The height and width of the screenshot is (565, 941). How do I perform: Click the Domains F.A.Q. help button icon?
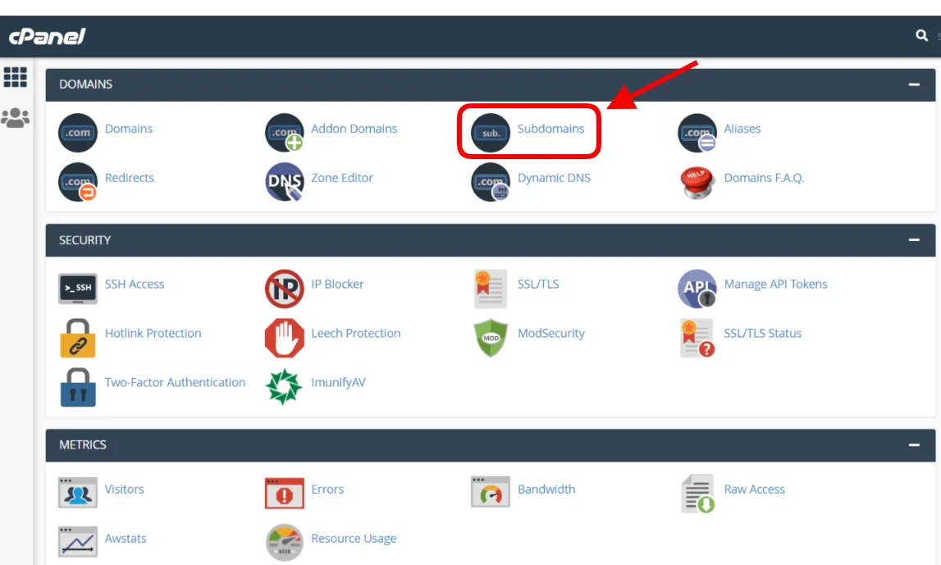697,182
